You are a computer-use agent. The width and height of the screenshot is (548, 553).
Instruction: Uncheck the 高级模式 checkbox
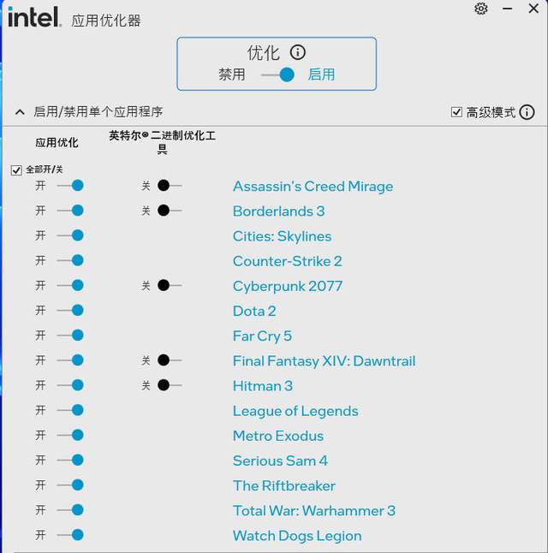(x=456, y=112)
